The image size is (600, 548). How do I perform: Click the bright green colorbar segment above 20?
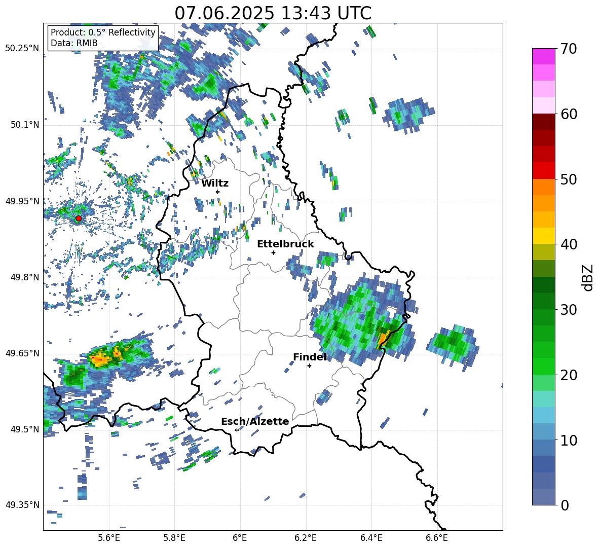pos(543,366)
